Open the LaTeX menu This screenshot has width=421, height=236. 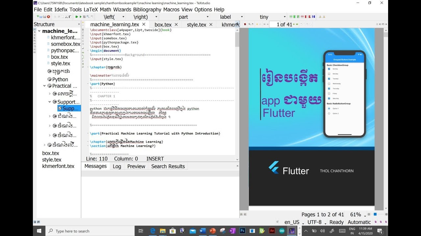click(91, 10)
